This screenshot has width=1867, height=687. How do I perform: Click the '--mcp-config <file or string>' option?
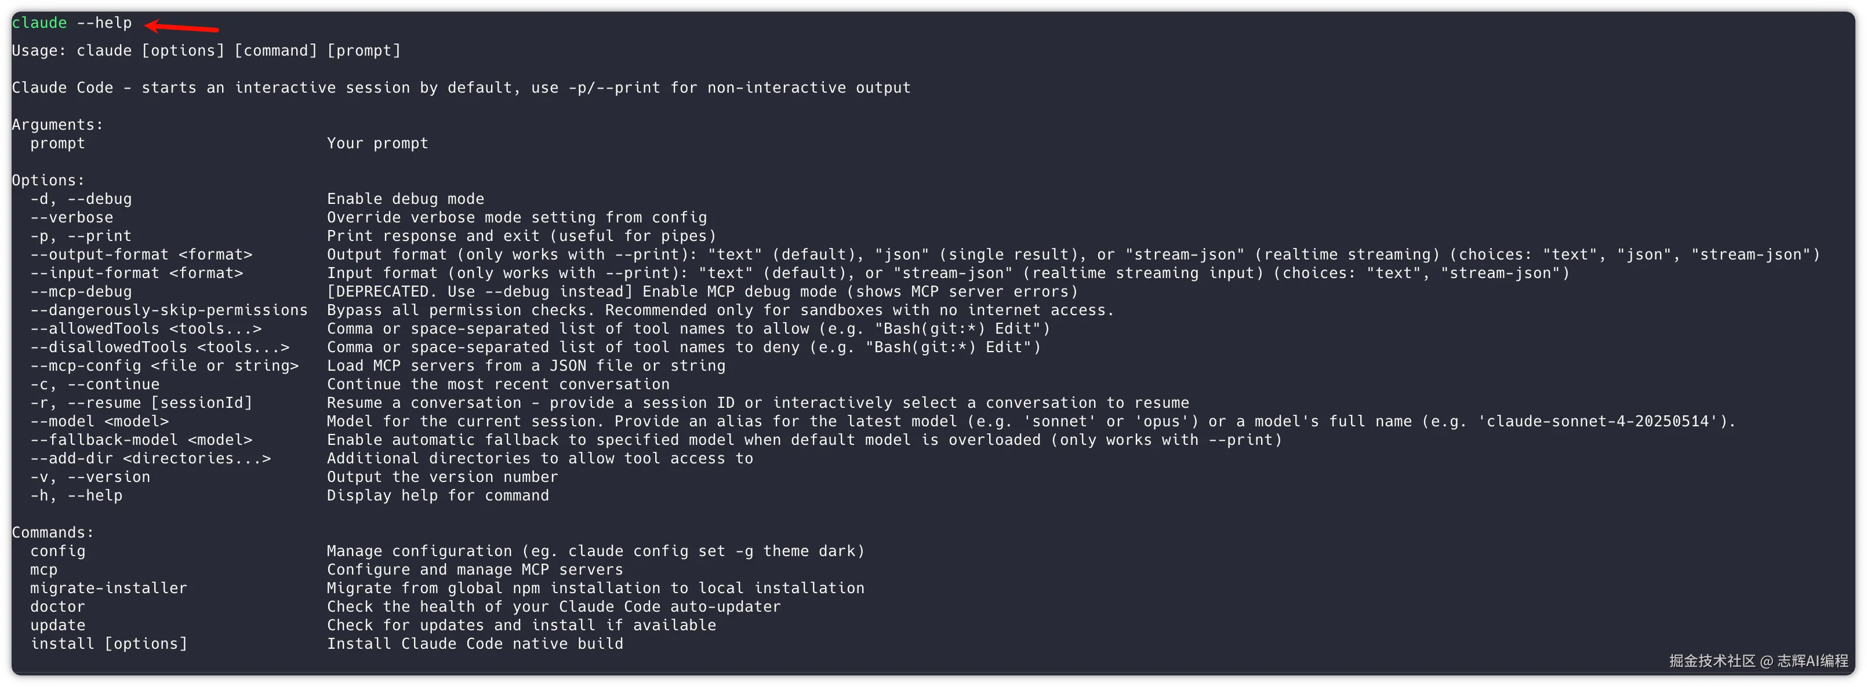(x=165, y=366)
